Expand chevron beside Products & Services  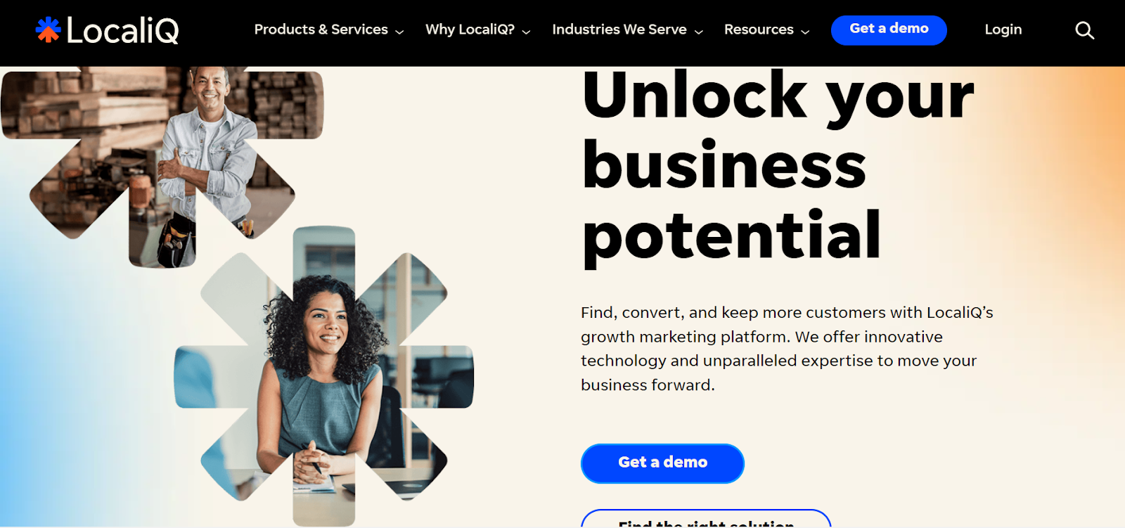(399, 32)
